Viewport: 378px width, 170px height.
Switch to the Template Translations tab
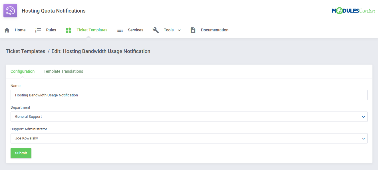(x=63, y=71)
